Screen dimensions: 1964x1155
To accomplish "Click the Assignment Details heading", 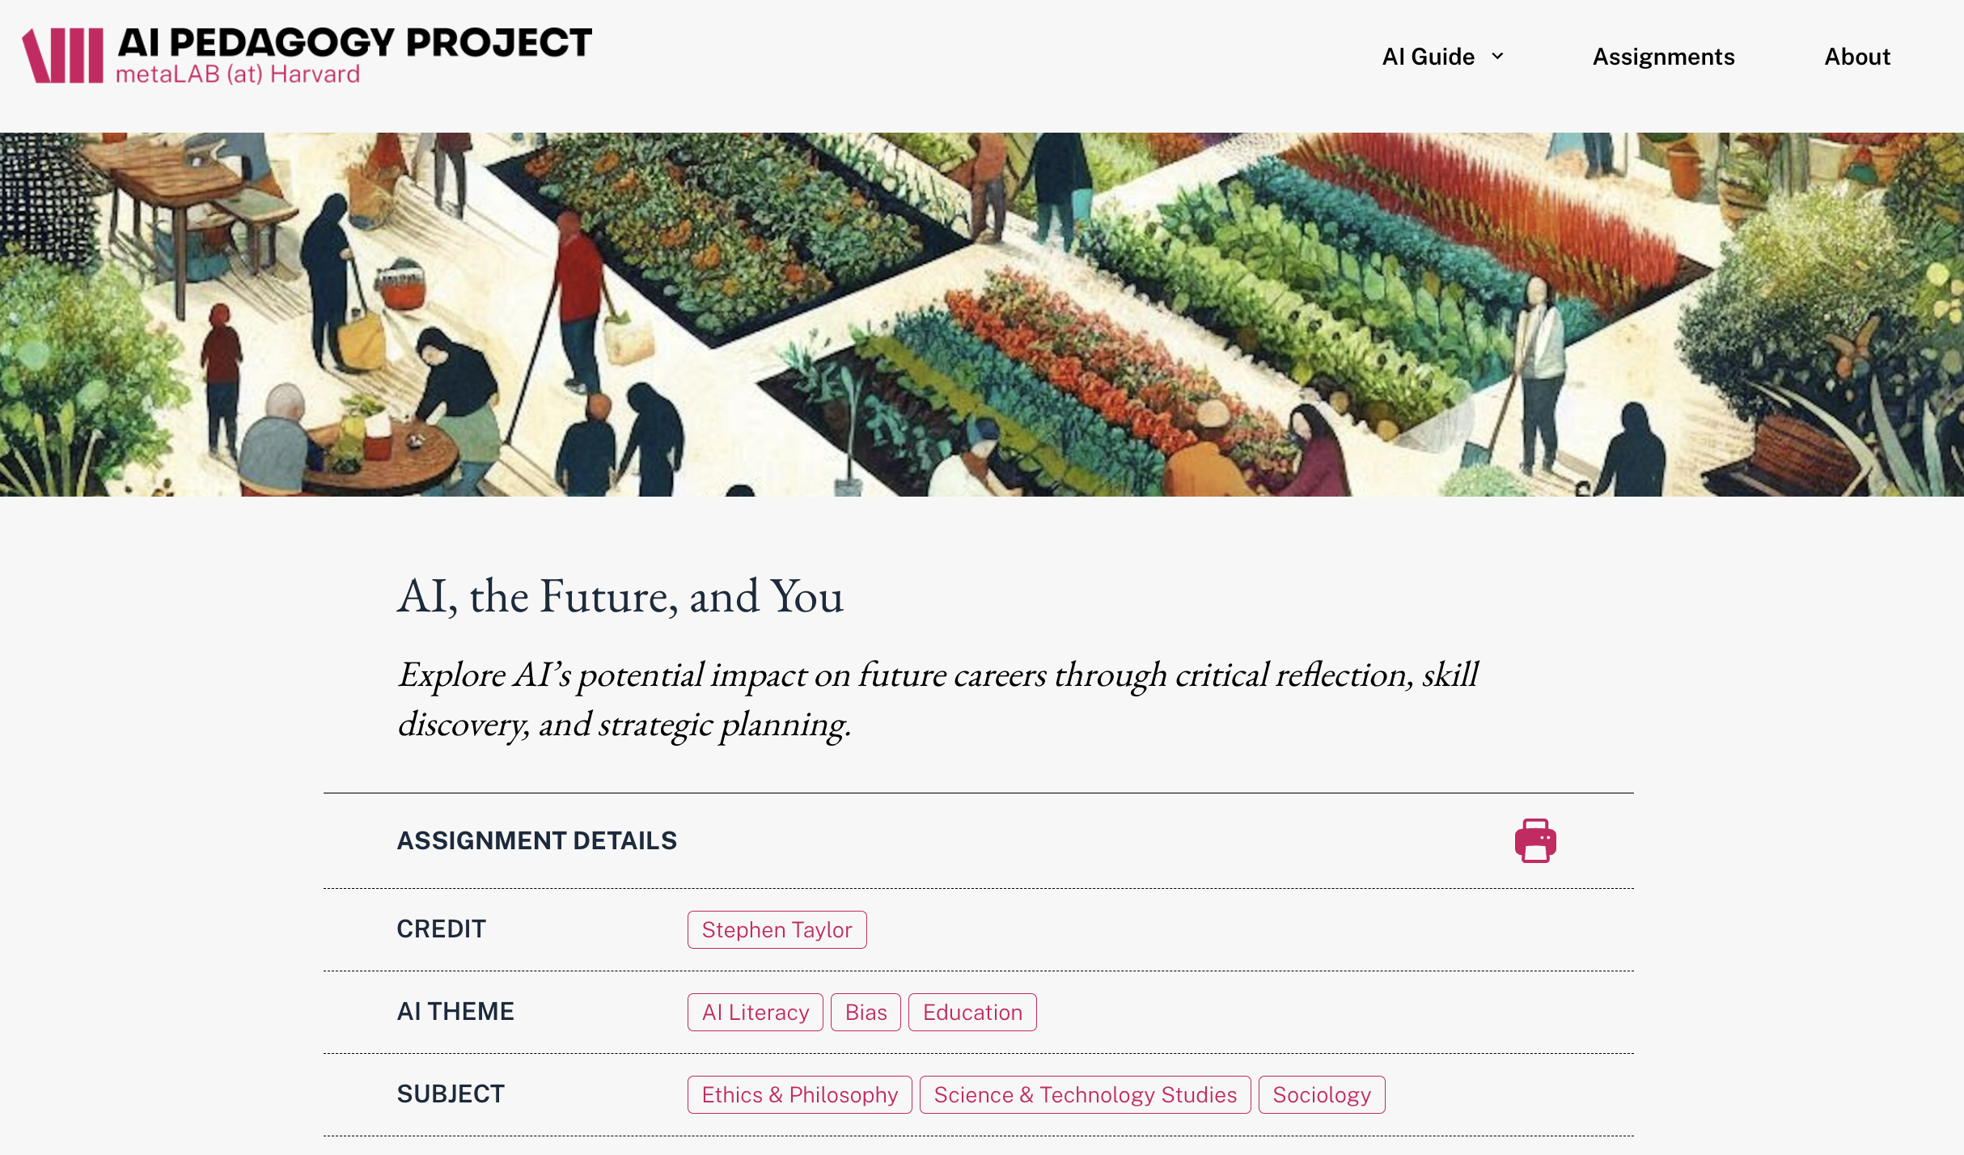I will tap(536, 840).
